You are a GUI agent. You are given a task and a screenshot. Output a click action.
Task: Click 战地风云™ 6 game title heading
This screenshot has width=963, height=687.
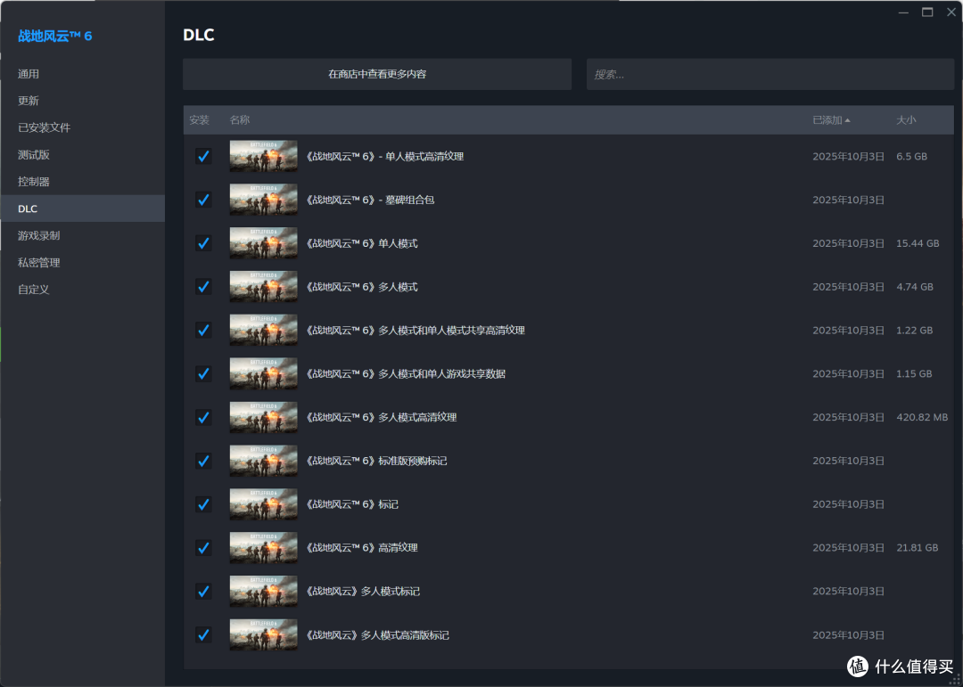55,37
